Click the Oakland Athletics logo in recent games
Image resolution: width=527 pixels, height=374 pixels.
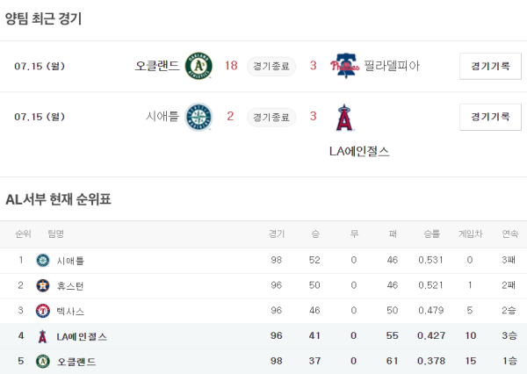point(199,66)
